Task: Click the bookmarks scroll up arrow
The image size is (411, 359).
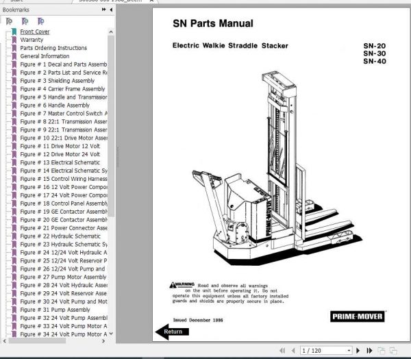Action: [x=111, y=32]
